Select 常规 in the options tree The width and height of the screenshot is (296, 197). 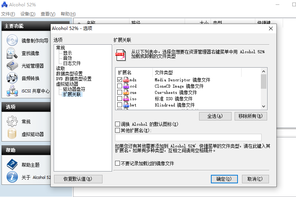[60, 48]
